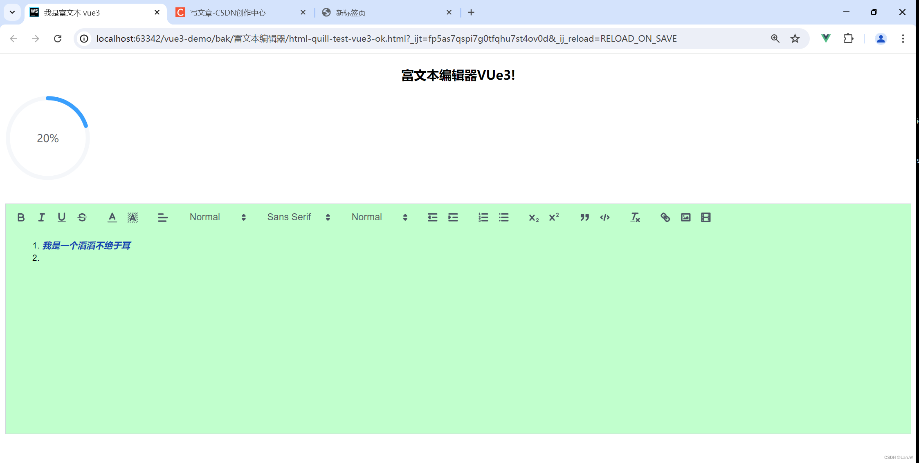Click the CSDN writing tab in browser
919x463 pixels.
[x=231, y=12]
